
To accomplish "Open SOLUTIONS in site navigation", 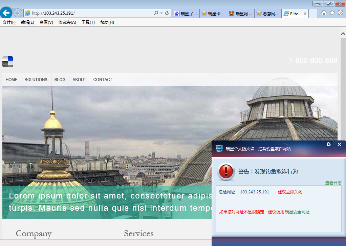I will point(36,80).
